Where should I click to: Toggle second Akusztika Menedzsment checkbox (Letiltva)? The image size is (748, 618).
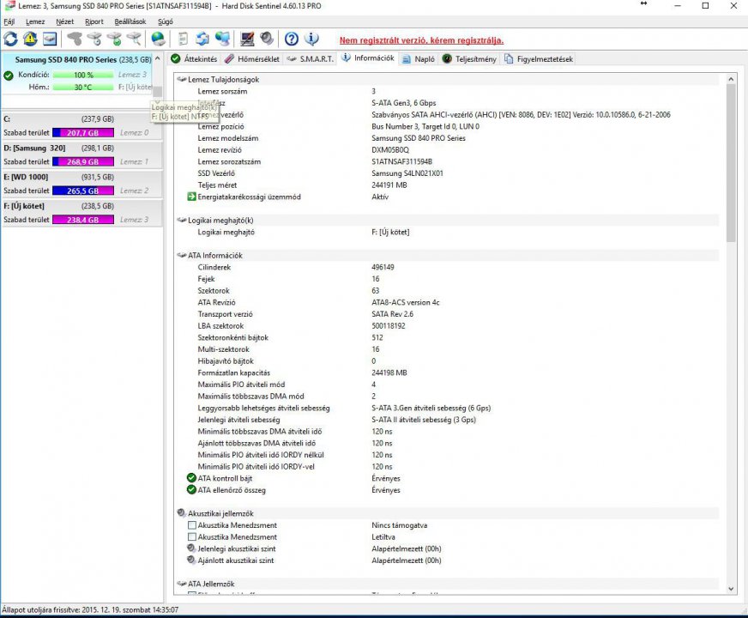pos(192,536)
